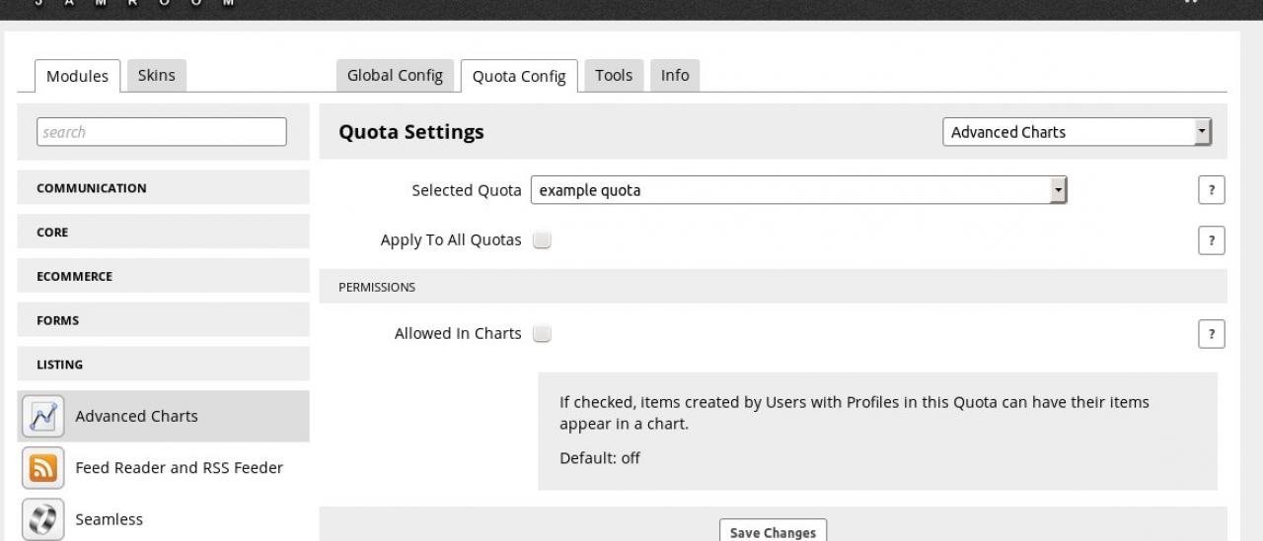
Task: Open the Advanced Charts module dropdown
Action: 1077,132
